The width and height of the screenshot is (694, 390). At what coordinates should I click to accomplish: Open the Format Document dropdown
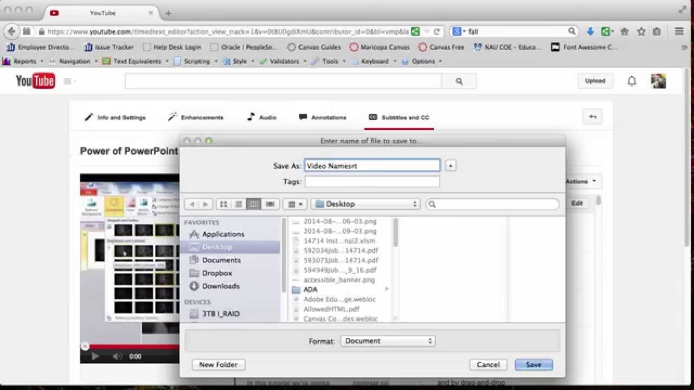(x=388, y=341)
